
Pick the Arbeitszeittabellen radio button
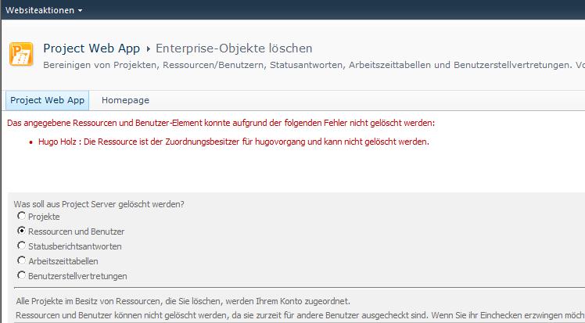[21, 260]
